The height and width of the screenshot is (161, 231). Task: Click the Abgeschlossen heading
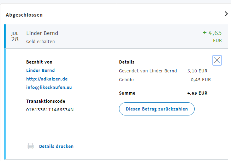point(24,15)
